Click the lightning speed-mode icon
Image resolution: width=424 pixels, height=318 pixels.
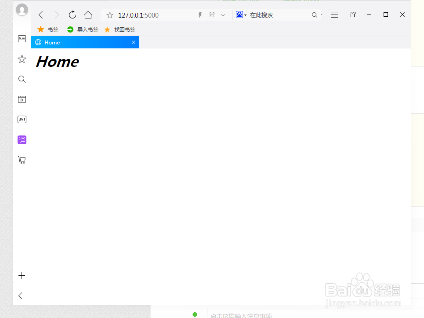(199, 15)
